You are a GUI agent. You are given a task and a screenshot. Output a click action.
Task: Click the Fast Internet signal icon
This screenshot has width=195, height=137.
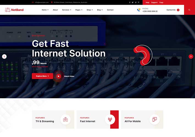tap(110, 119)
